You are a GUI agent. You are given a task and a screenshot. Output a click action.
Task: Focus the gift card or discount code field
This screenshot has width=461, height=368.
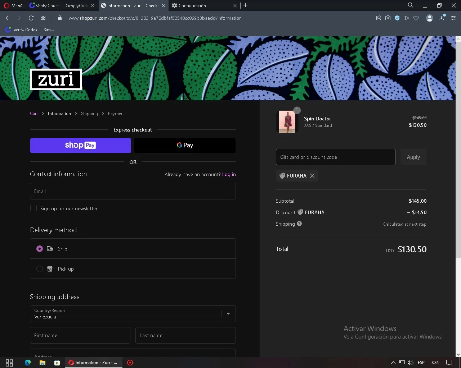click(336, 157)
